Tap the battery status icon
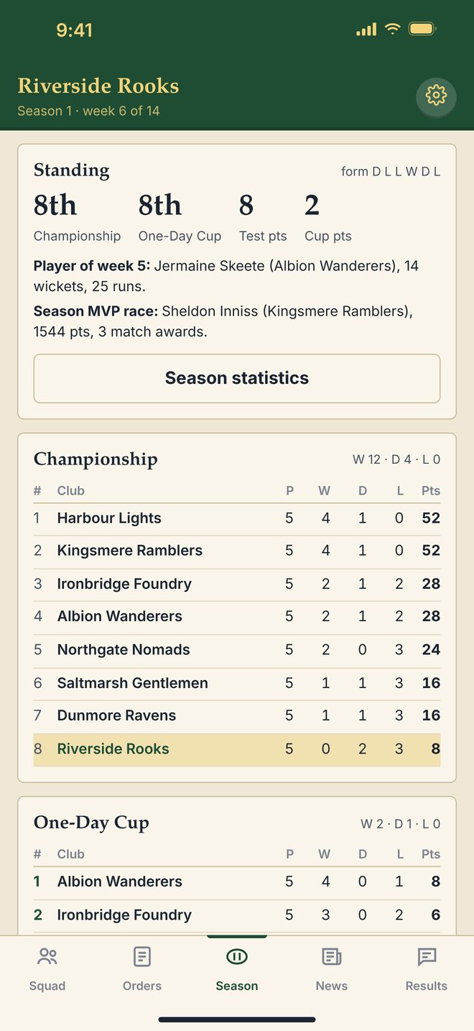The height and width of the screenshot is (1031, 474). pos(422,29)
